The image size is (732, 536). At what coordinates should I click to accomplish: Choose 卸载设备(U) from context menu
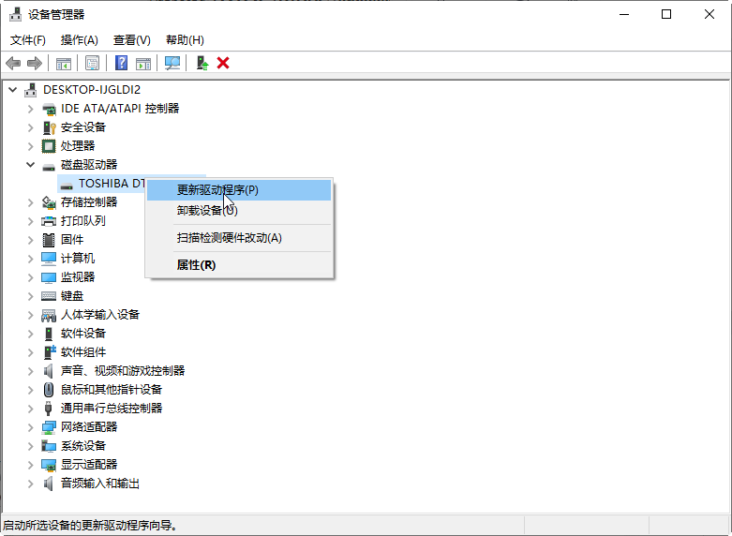pos(239,211)
